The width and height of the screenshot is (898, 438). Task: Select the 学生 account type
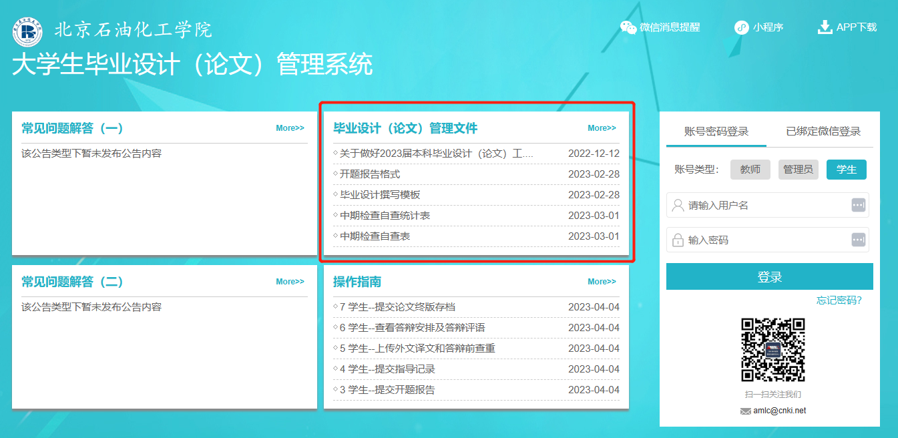[x=846, y=170]
